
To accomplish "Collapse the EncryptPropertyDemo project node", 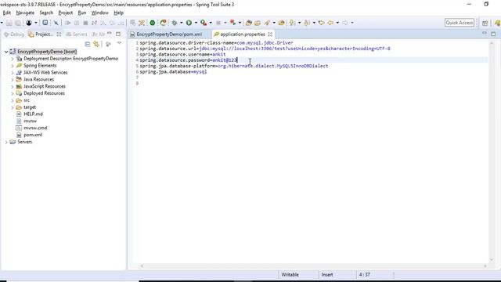I will [6, 52].
